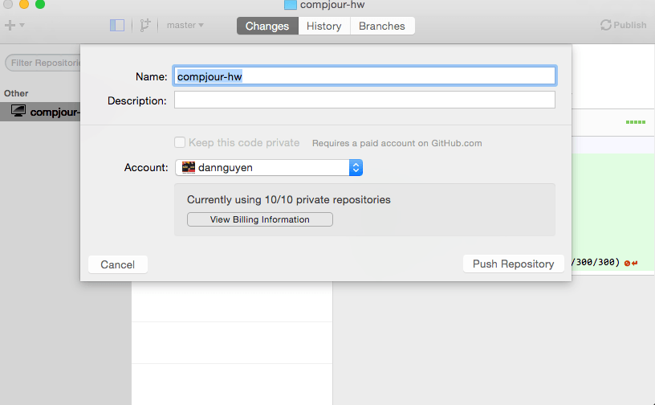Click the dannguyen account avatar

click(189, 167)
